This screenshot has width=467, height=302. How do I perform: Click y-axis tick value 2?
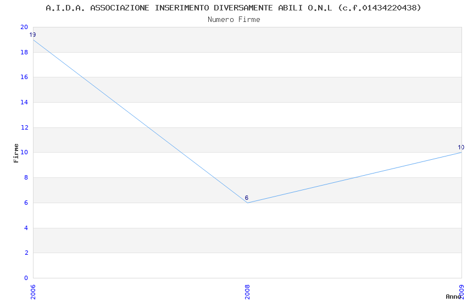pos(26,253)
